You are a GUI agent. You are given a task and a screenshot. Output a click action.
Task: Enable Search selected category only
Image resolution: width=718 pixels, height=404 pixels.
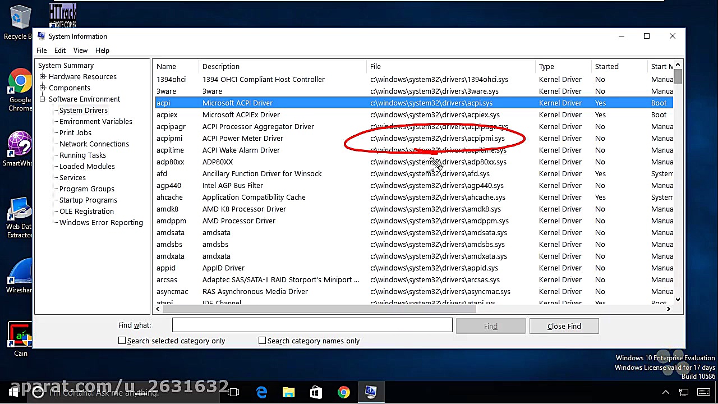point(122,341)
